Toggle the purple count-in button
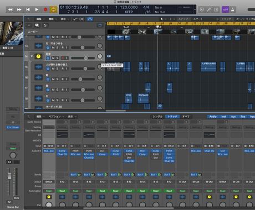Screen dimensions: 255x210 pos(225,9)
